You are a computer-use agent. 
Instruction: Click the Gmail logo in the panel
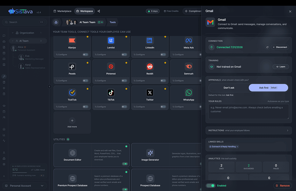210,22
